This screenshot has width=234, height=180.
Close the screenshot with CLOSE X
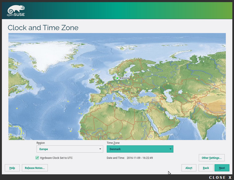220,177
